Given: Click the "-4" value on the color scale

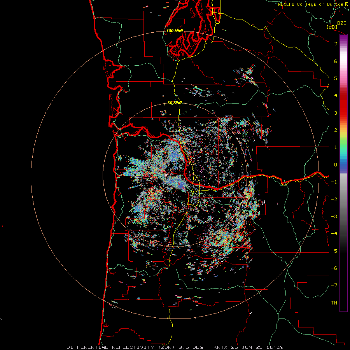Looking at the screenshot, I should coord(334,234).
